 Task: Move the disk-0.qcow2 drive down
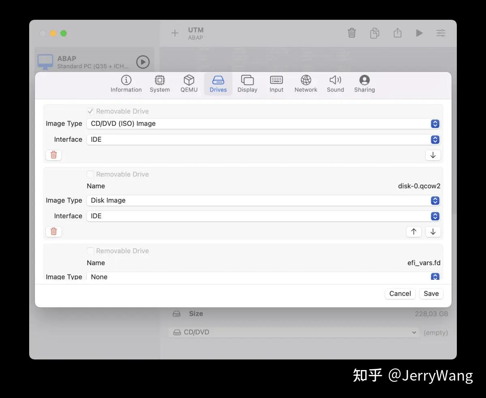tap(433, 231)
